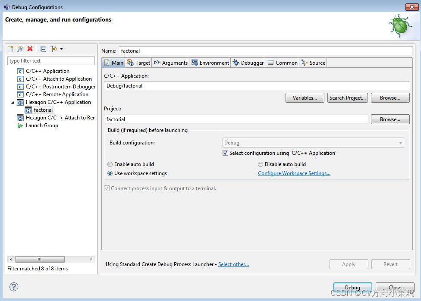Browse for the Project
The height and width of the screenshot is (301, 421).
point(390,119)
